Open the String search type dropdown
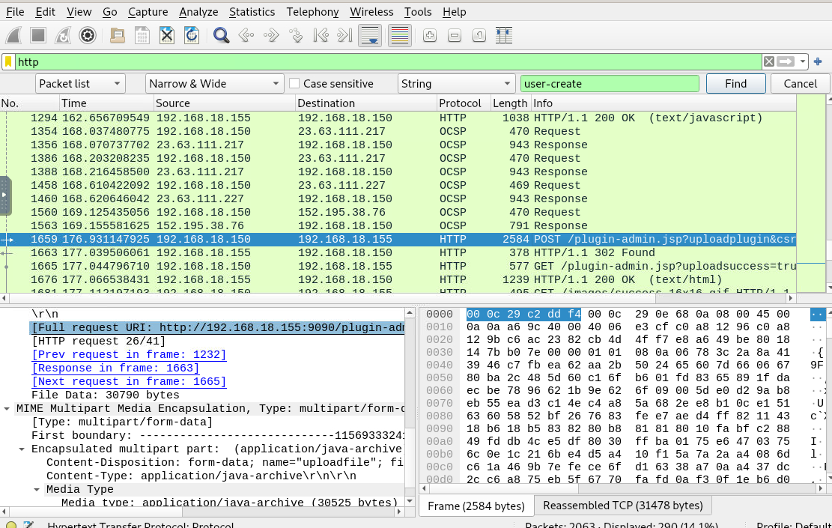 click(456, 84)
